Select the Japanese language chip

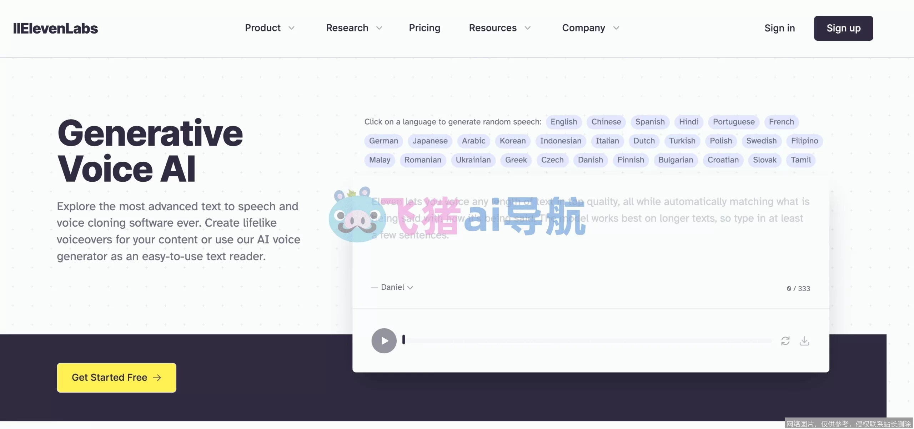(430, 141)
